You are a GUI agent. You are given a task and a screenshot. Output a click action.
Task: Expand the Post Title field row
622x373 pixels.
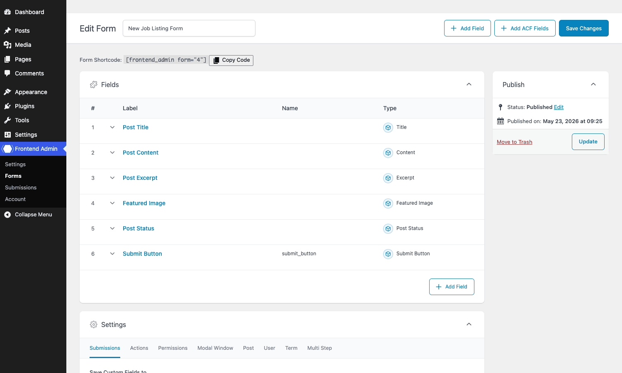pyautogui.click(x=112, y=127)
